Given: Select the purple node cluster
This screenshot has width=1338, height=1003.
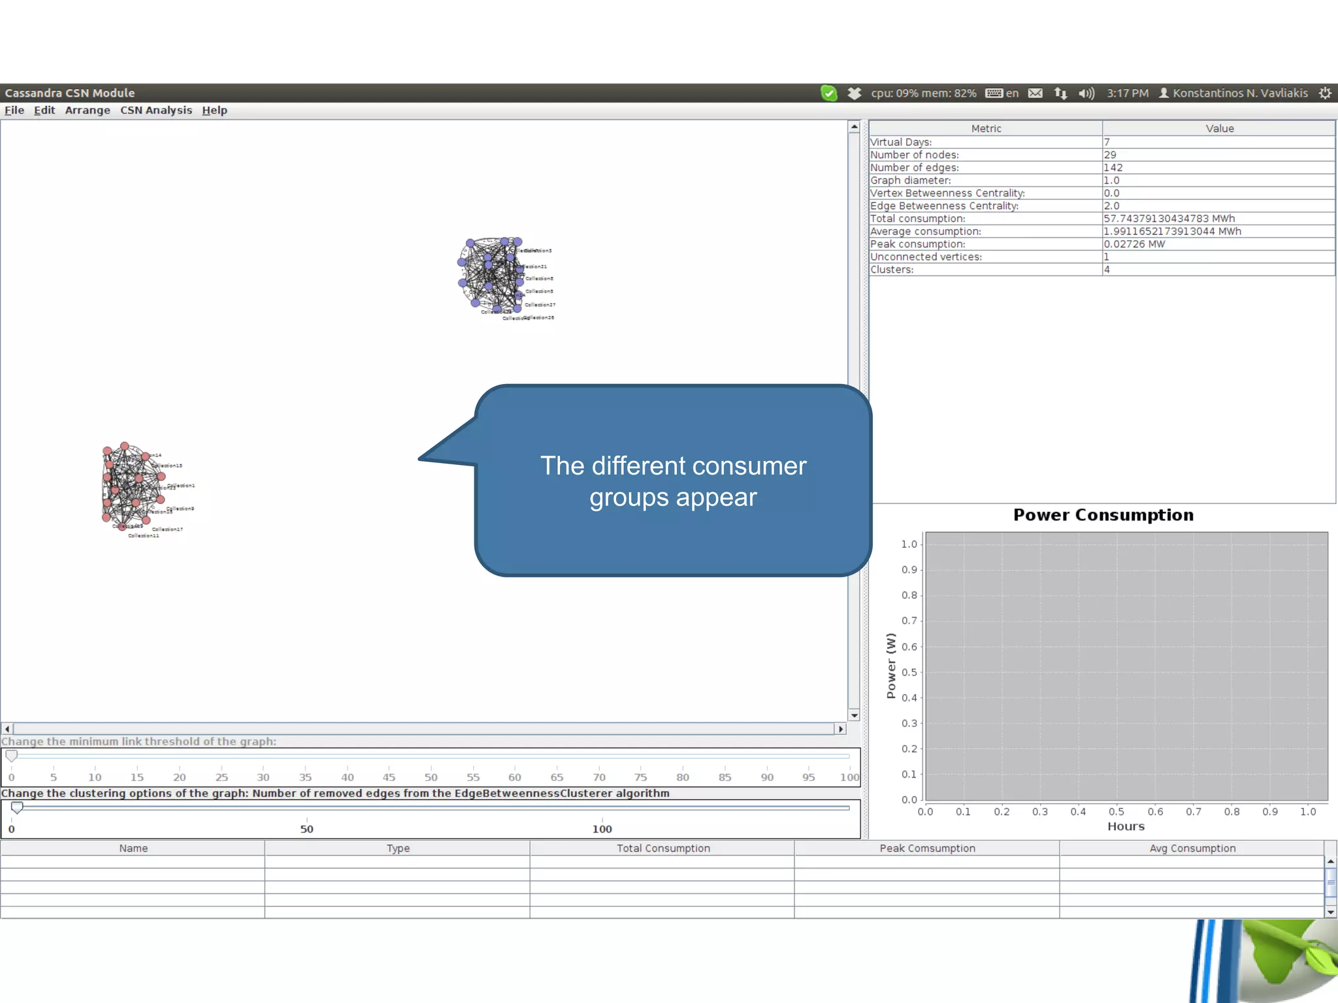Looking at the screenshot, I should (491, 274).
